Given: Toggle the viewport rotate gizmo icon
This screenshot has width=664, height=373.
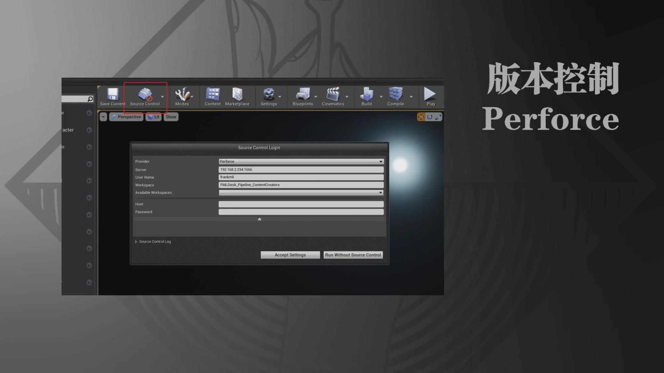Looking at the screenshot, I should point(430,117).
